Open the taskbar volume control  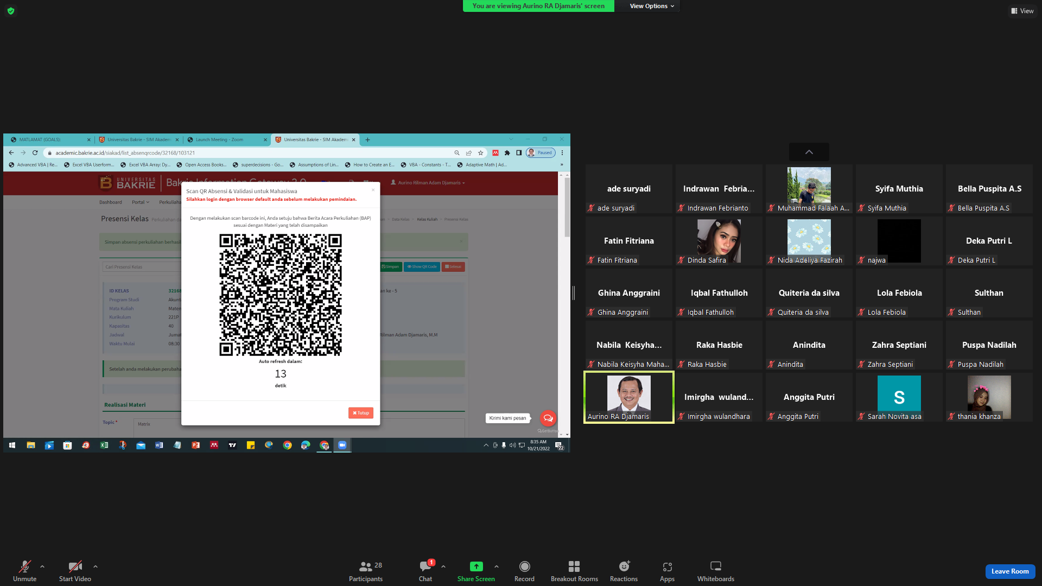(512, 445)
